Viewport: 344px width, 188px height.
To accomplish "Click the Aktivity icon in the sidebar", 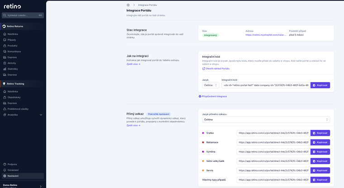I will click(5, 63).
